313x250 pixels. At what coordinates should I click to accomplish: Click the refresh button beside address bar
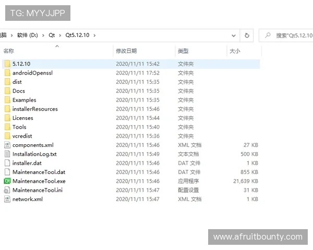tap(247, 35)
